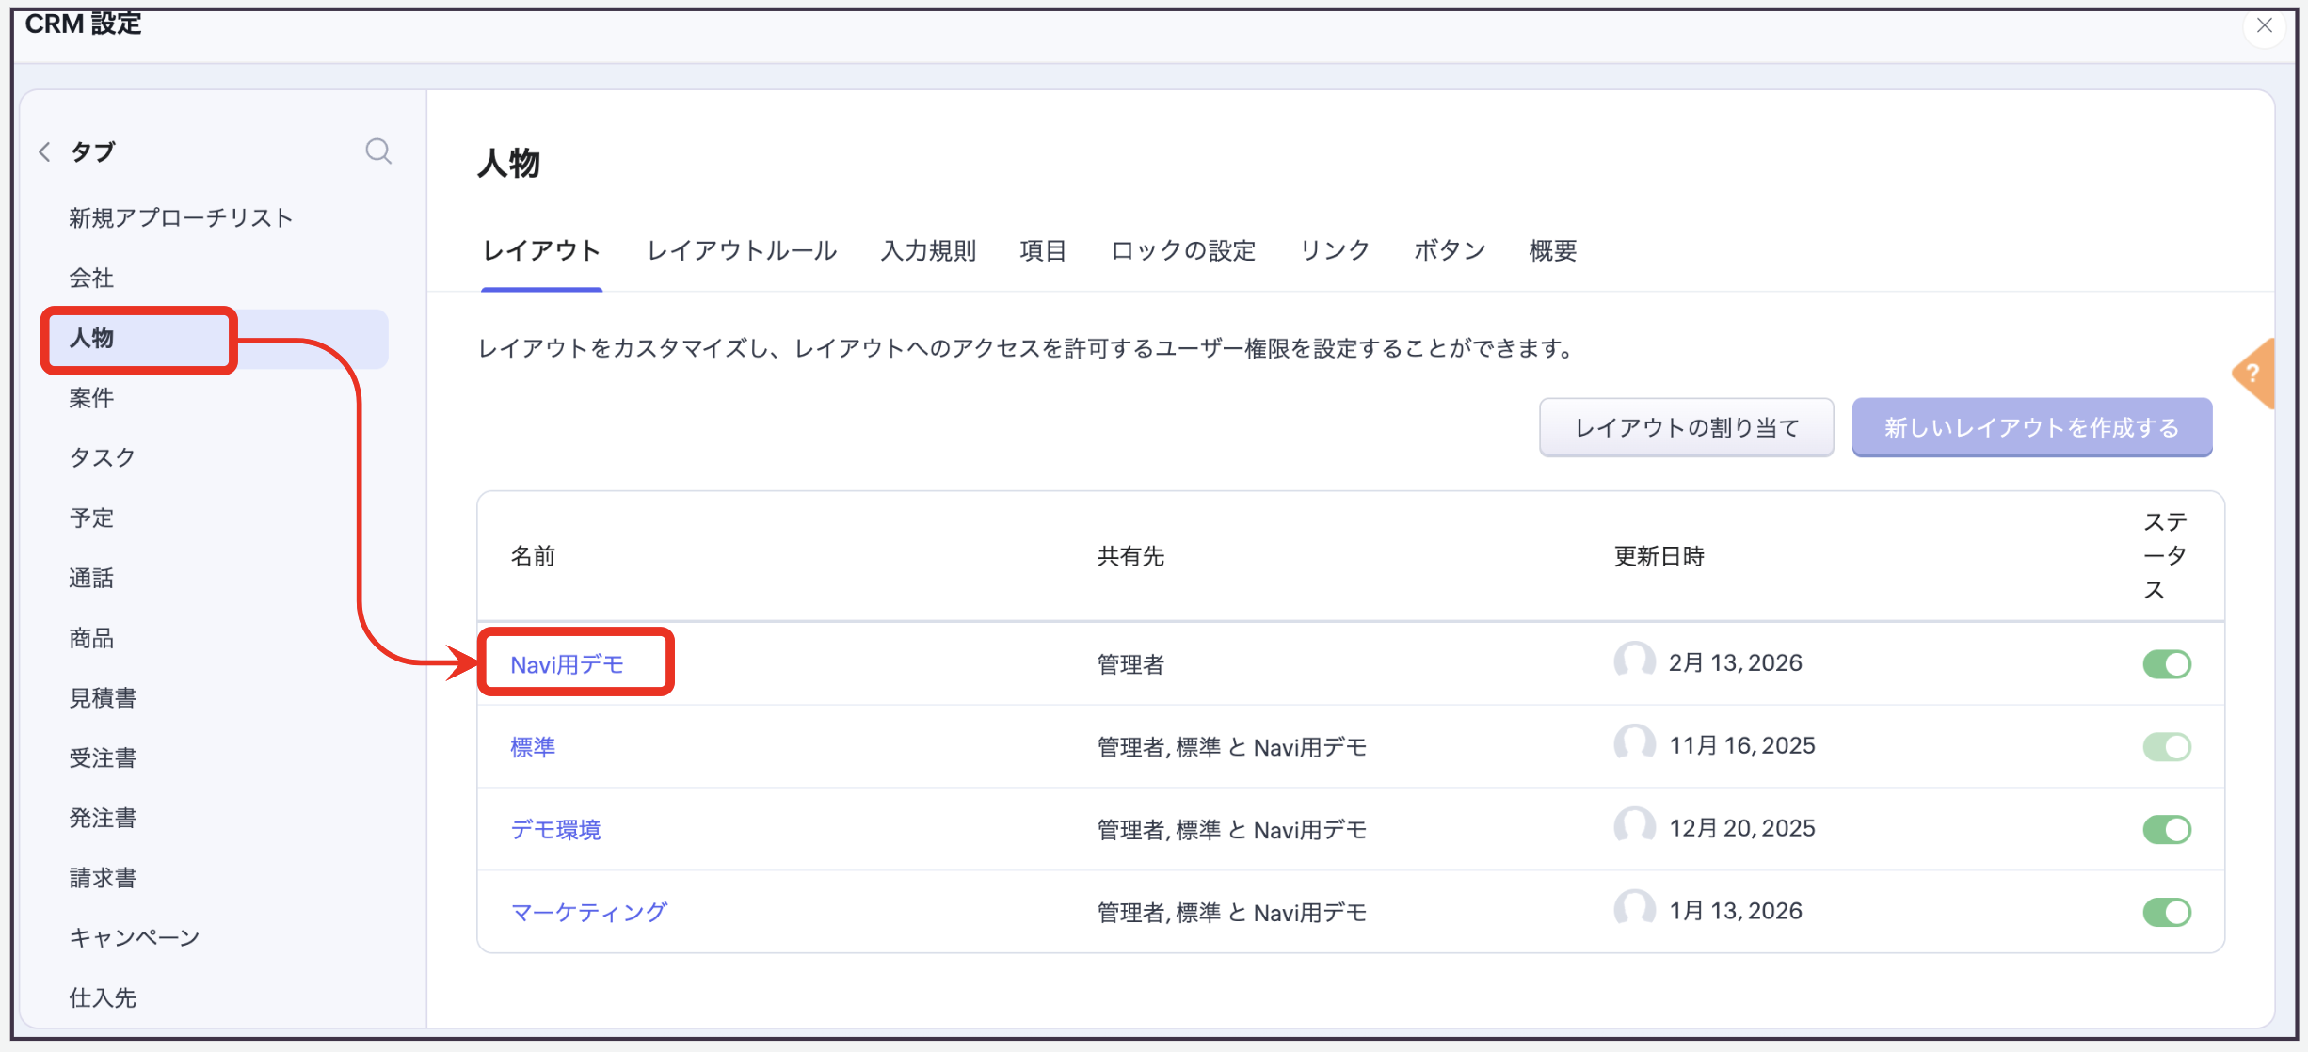Screen dimensions: 2308x1052
Task: Click 新しいレイアウトを作成する button
Action: (2031, 427)
